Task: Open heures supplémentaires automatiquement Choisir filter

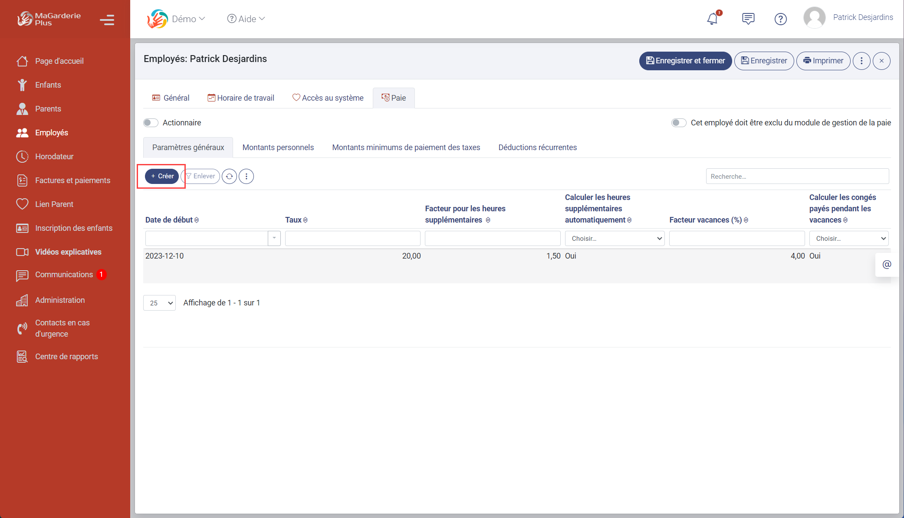Action: (615, 239)
